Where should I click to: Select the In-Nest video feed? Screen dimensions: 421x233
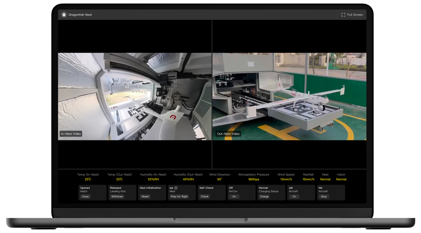click(134, 96)
